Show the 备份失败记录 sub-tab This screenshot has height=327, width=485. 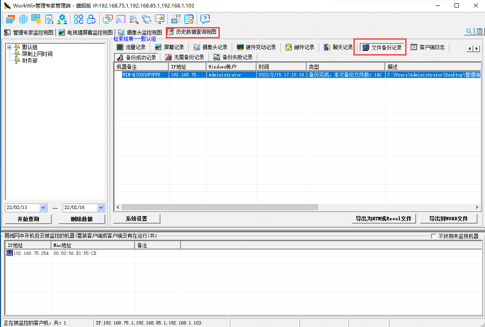(x=233, y=58)
